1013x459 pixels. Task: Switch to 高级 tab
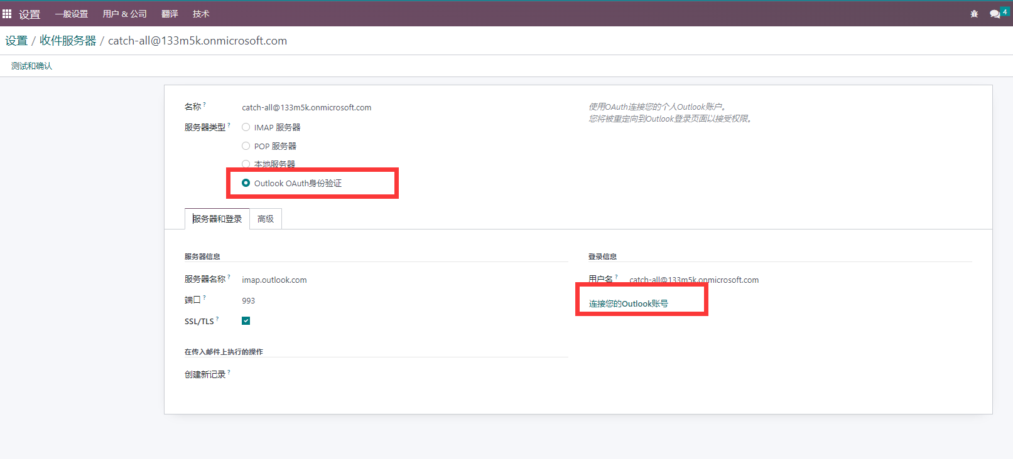pyautogui.click(x=266, y=219)
